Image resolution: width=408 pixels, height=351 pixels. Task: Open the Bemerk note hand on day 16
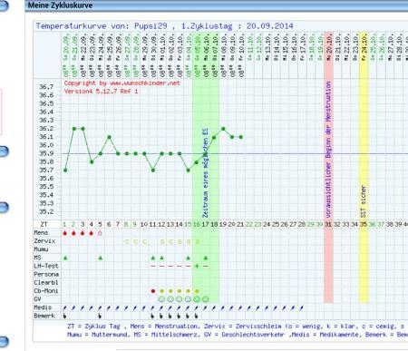click(x=196, y=316)
